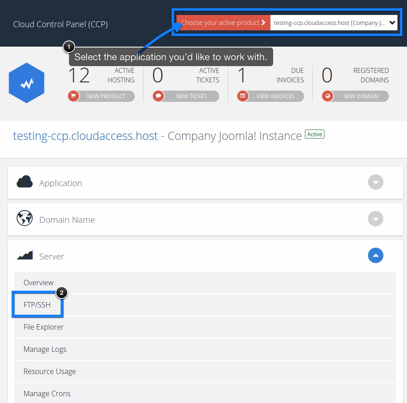This screenshot has width=407, height=403.
Task: Select Manage Logs entry
Action: coord(205,350)
